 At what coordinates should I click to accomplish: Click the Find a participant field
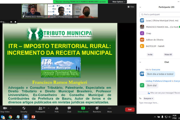pyautogui.click(x=160, y=14)
